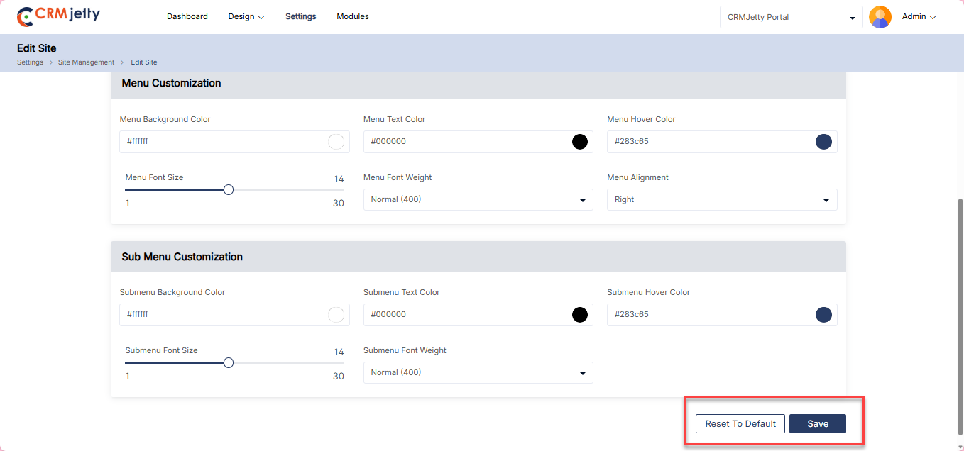Click the CRMJetty logo
The width and height of the screenshot is (964, 451).
(58, 16)
